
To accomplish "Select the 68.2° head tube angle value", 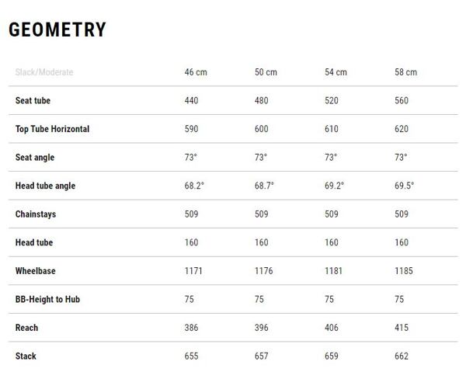I will (x=194, y=186).
